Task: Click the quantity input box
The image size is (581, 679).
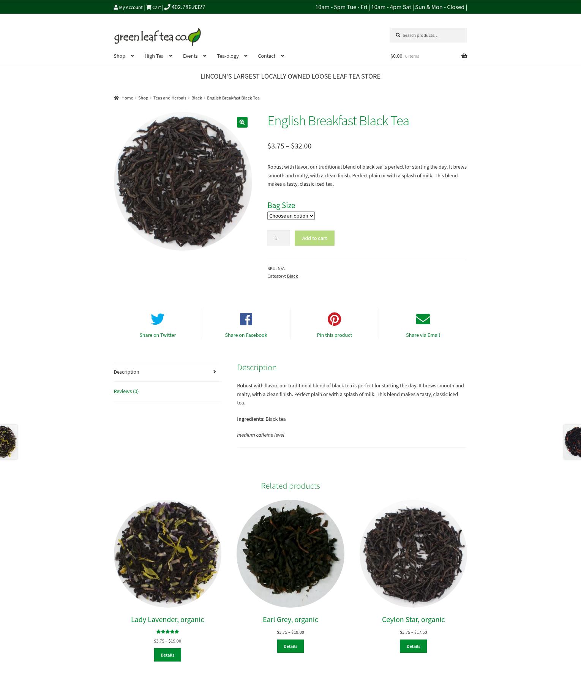Action: [279, 238]
